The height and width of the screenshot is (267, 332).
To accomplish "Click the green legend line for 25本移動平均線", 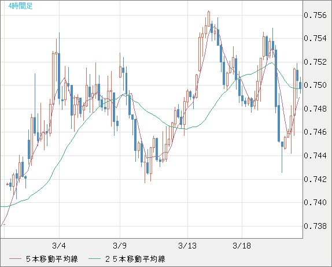I will [94, 259].
